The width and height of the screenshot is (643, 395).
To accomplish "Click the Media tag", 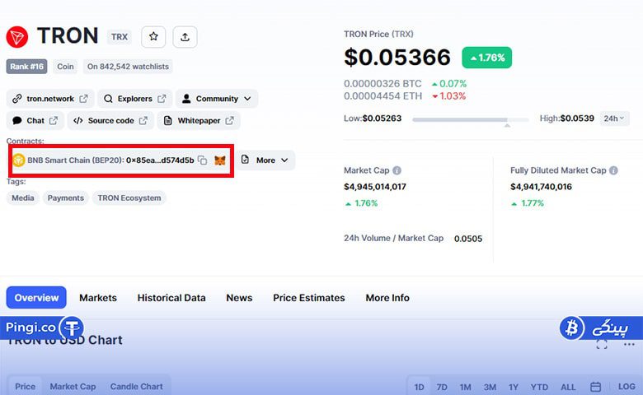I will tap(23, 198).
